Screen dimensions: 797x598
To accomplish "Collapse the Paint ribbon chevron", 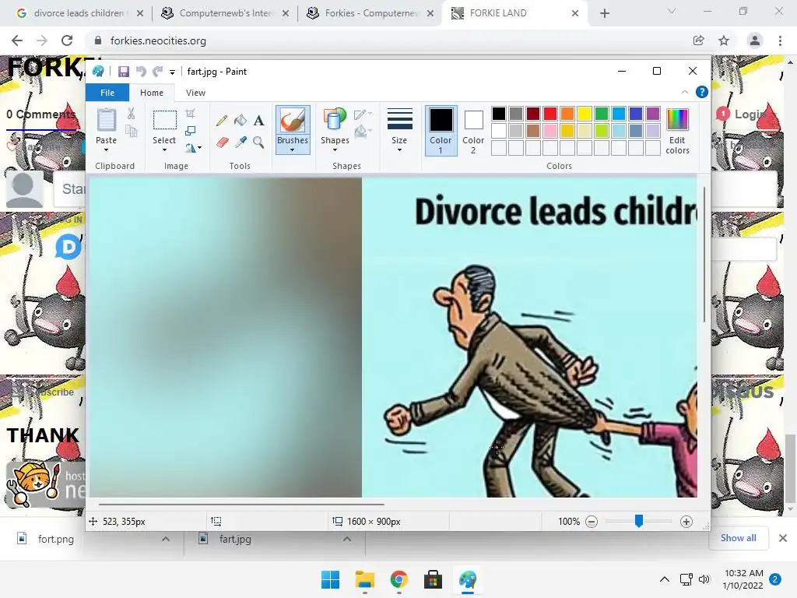I will pos(685,92).
